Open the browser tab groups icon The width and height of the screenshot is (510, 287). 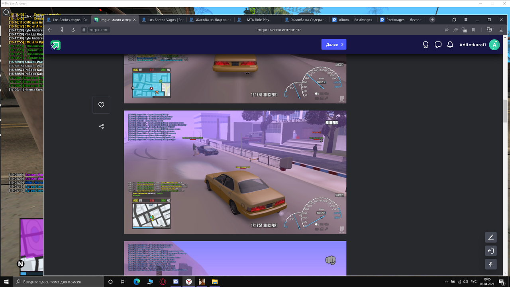(454, 20)
